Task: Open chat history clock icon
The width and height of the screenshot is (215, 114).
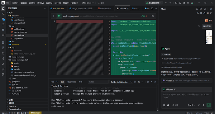Action: point(201,9)
